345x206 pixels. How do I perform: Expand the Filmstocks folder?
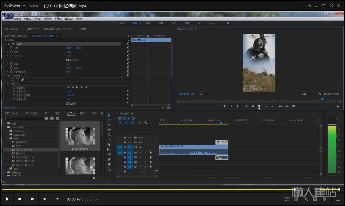pyautogui.click(x=7, y=131)
